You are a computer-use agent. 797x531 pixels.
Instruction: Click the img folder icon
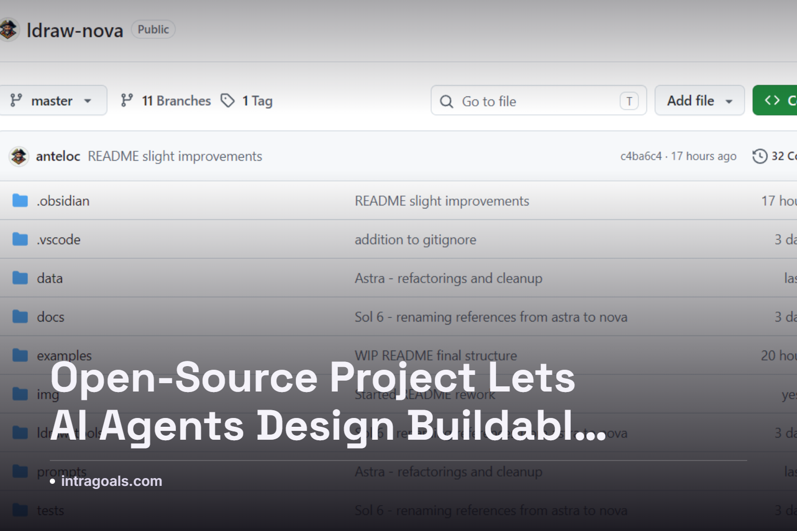click(x=20, y=394)
